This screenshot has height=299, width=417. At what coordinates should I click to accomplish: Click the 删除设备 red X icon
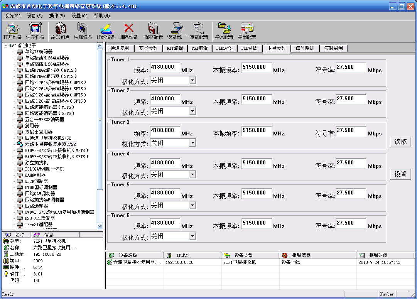[129, 28]
